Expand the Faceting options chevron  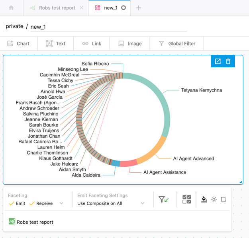(x=61, y=203)
